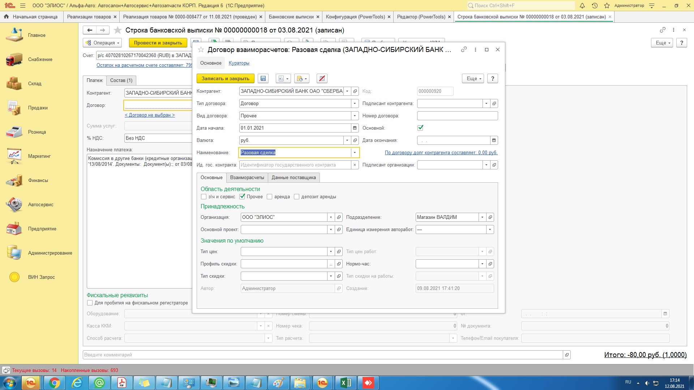
Task: Toggle the Основной checkbox
Action: point(420,128)
